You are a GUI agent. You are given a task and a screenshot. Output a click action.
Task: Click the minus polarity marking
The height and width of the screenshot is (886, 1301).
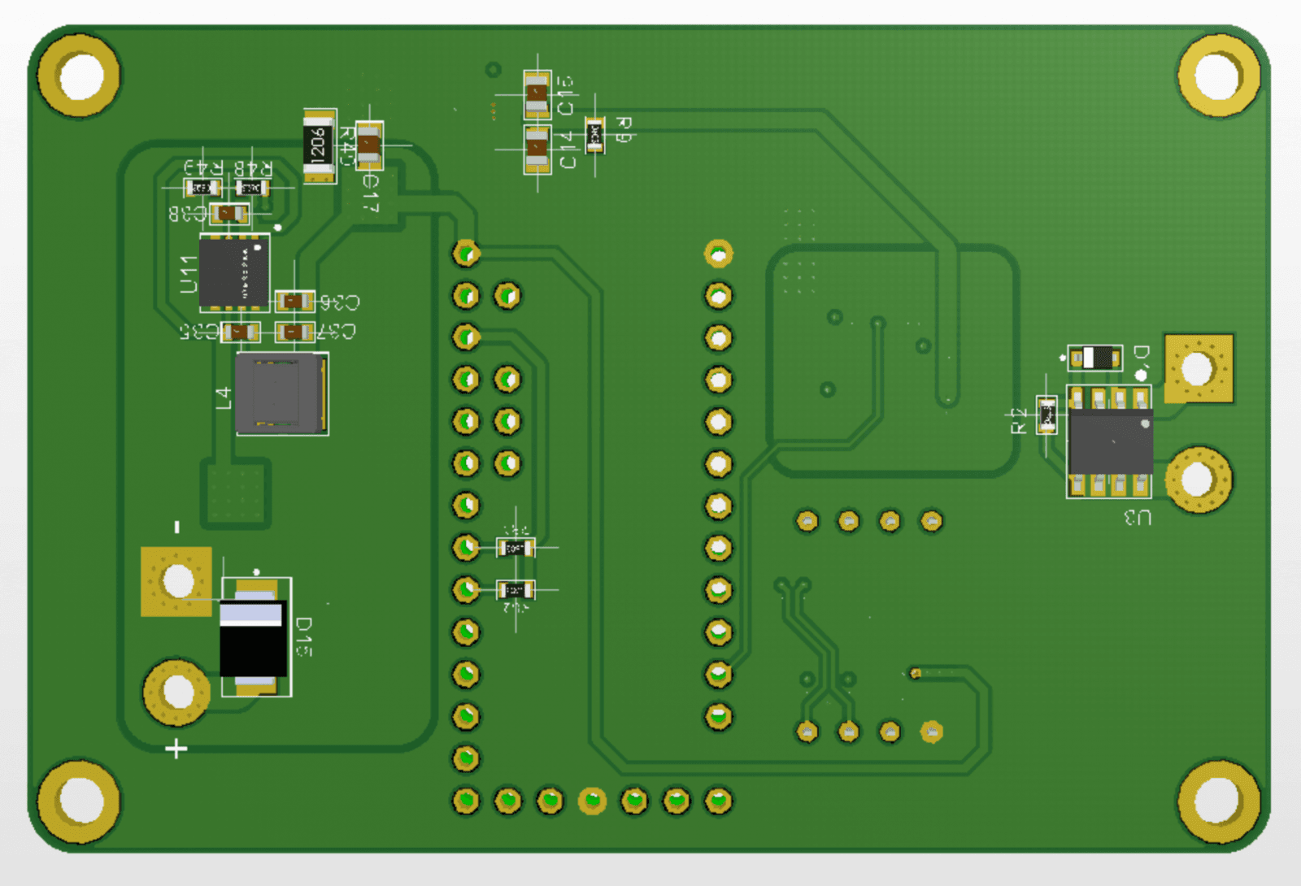point(177,528)
